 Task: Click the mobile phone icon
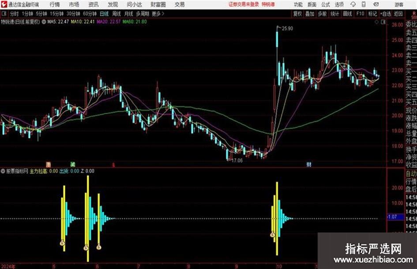coord(364,4)
